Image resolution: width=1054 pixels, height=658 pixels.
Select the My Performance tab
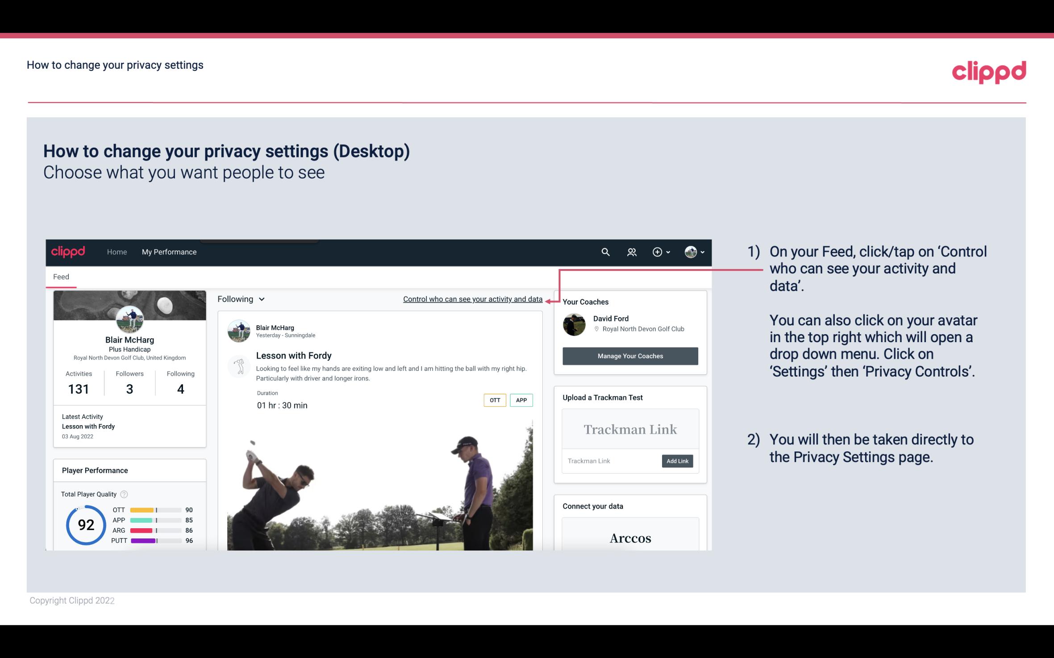point(168,251)
